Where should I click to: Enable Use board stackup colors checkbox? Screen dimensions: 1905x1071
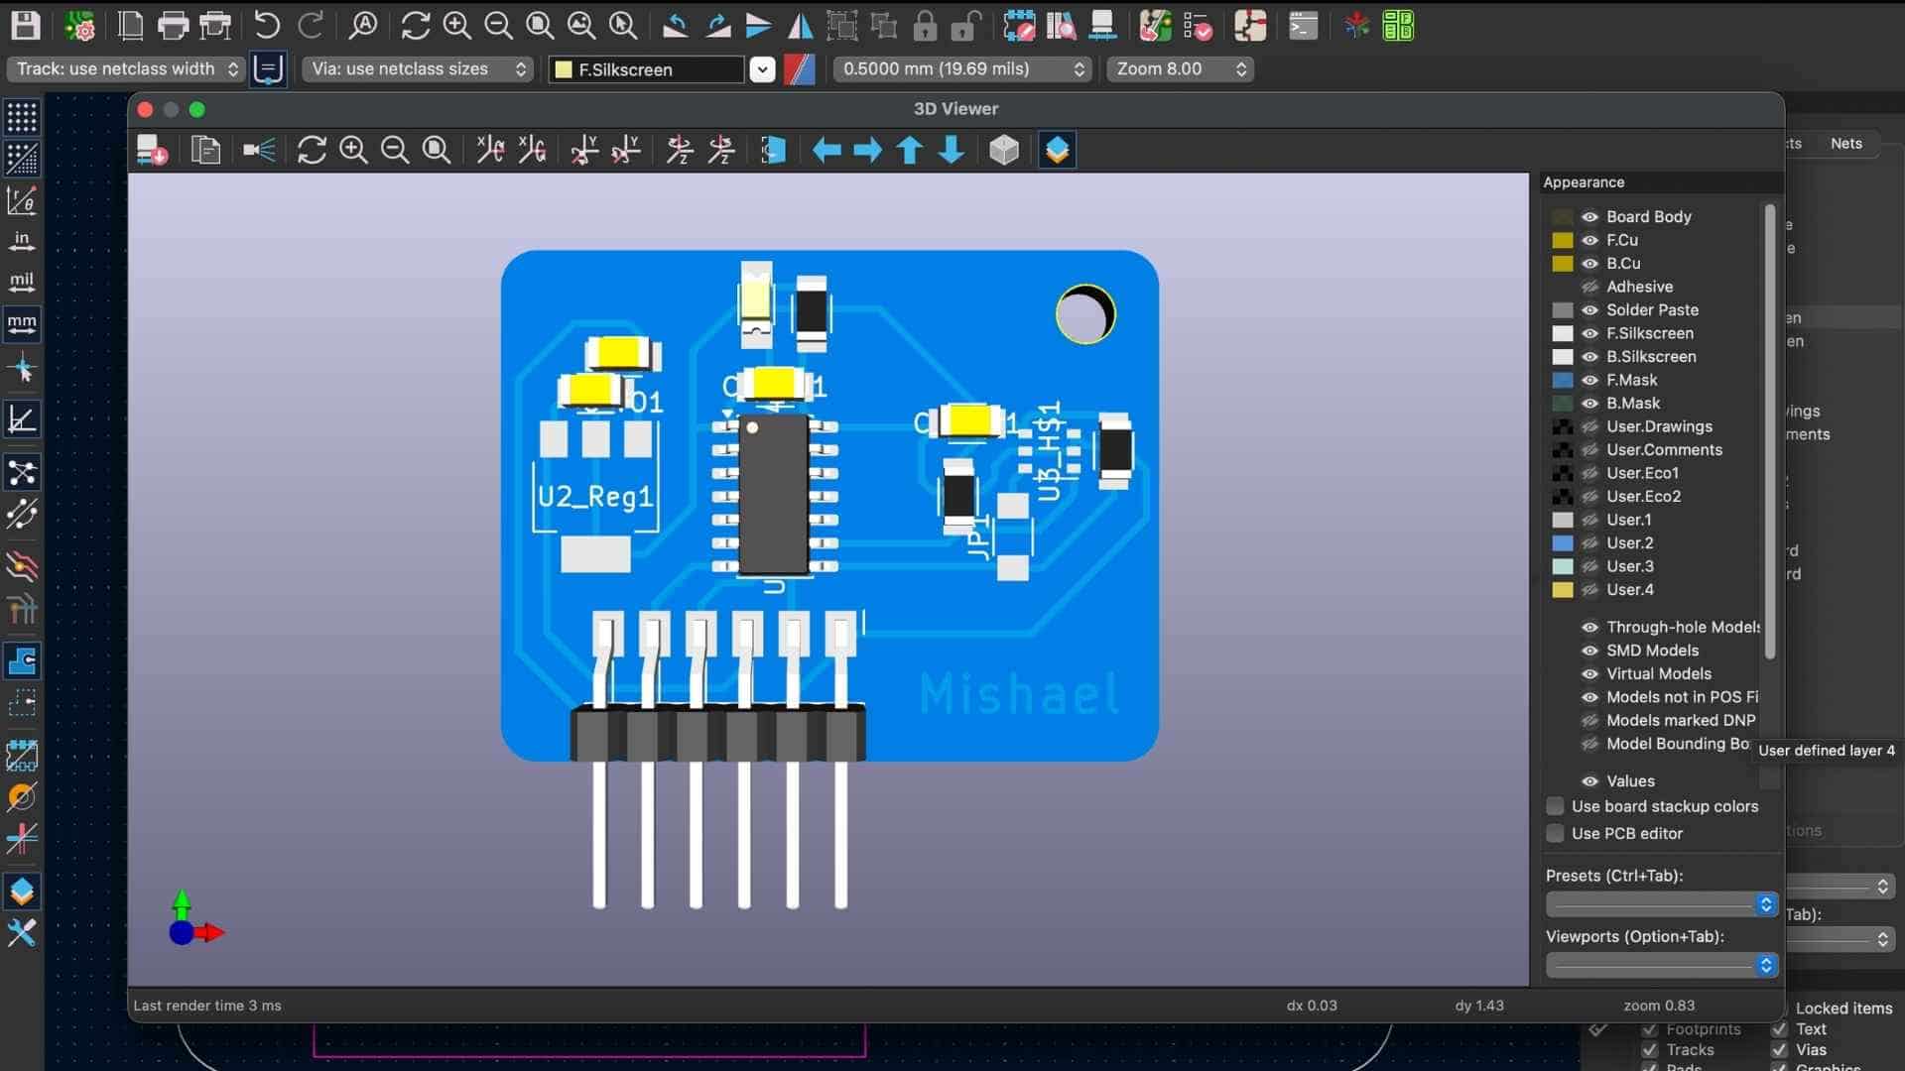pyautogui.click(x=1556, y=806)
